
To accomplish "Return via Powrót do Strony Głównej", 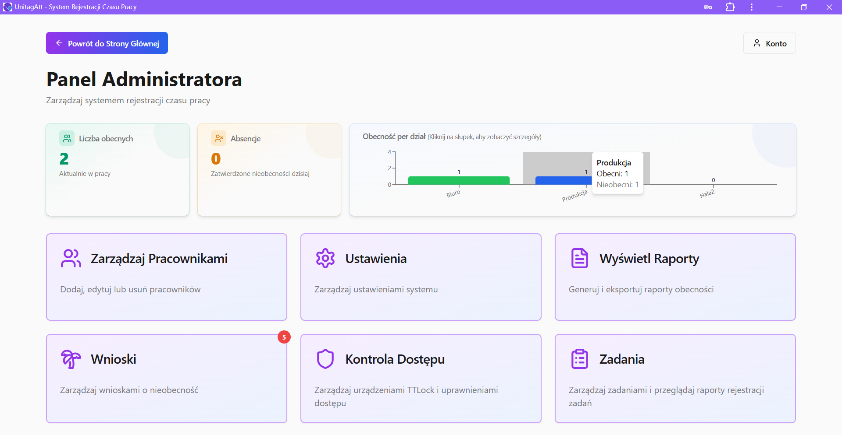I will (107, 43).
